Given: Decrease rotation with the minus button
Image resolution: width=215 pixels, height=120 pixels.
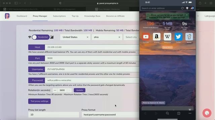Looking at the screenshot, I should point(55,90).
